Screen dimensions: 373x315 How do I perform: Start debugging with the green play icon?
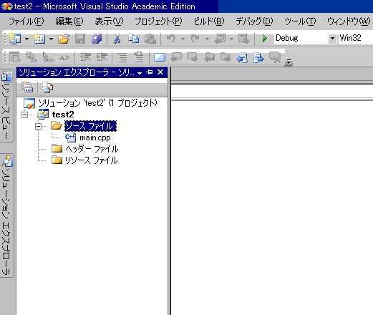tap(265, 39)
